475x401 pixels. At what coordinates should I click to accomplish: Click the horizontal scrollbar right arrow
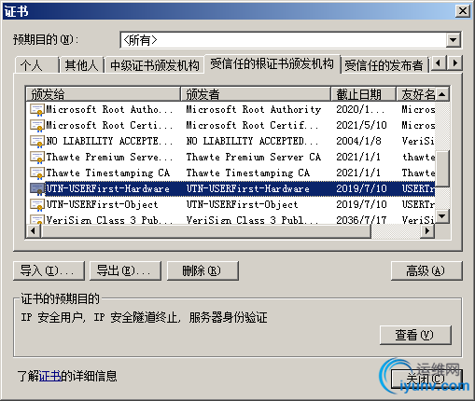coord(427,231)
